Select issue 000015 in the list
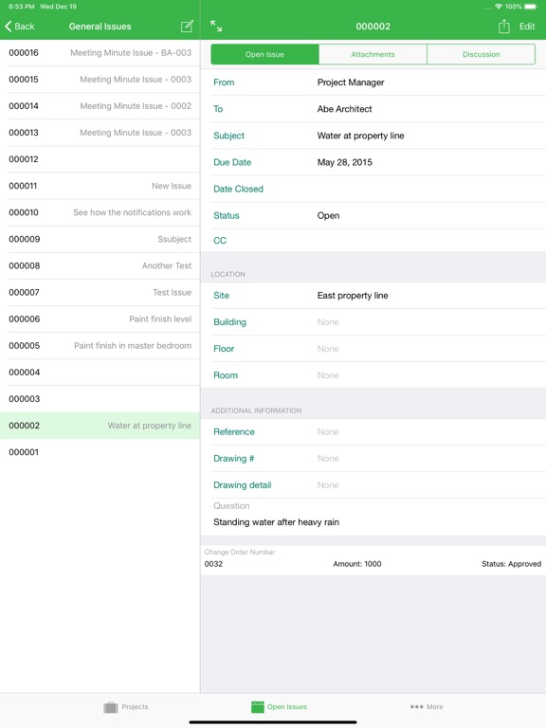Image resolution: width=546 pixels, height=728 pixels. coord(100,80)
